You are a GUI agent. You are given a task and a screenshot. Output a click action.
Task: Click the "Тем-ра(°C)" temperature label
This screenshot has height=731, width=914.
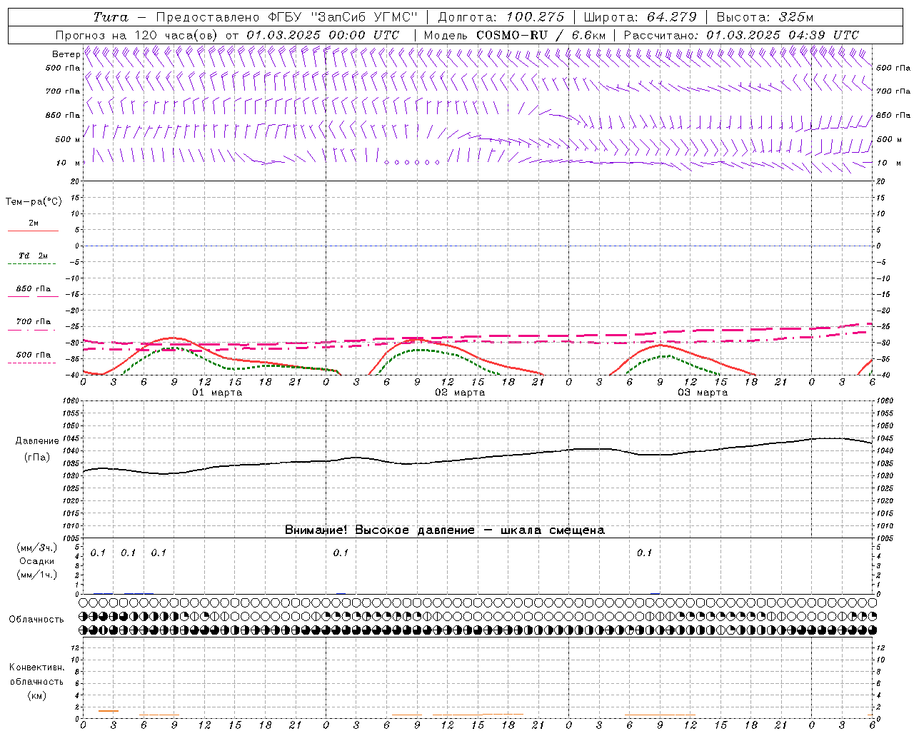click(34, 202)
